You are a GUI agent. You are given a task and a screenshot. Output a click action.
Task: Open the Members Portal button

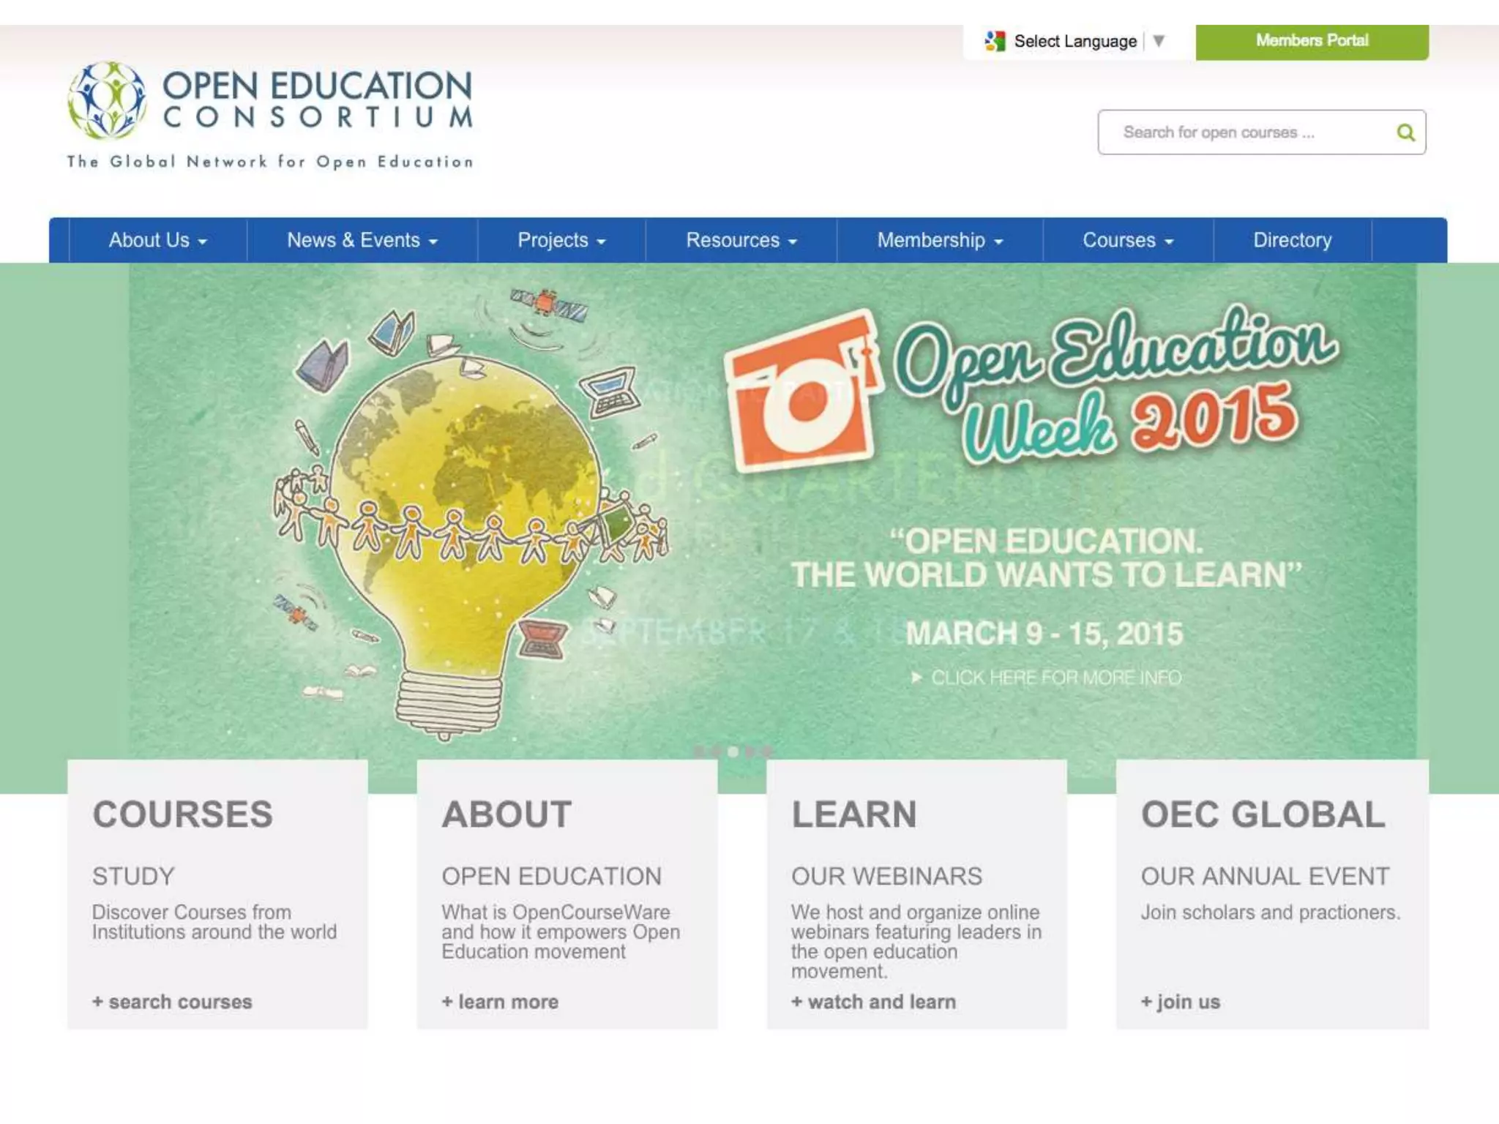(1312, 42)
